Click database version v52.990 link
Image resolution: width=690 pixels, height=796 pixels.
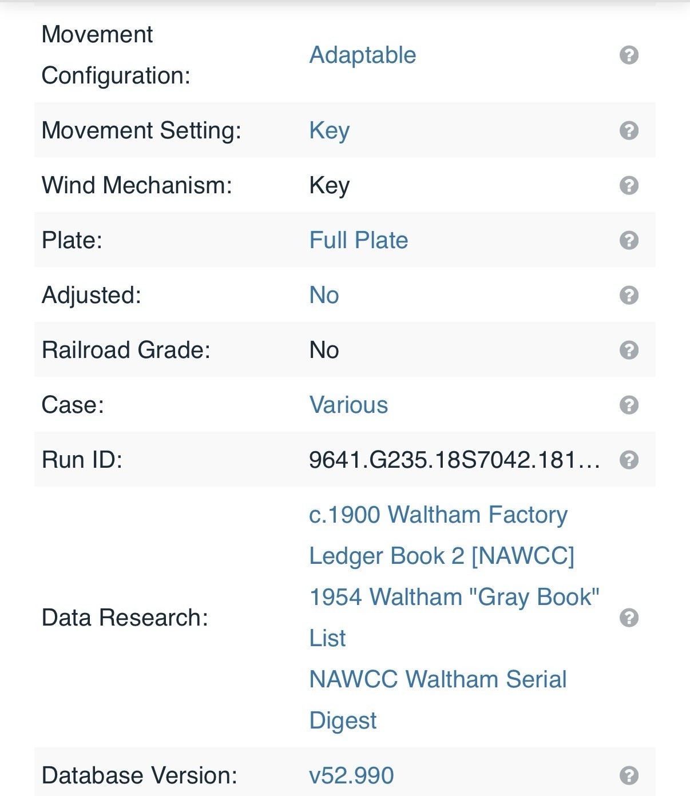(x=351, y=775)
